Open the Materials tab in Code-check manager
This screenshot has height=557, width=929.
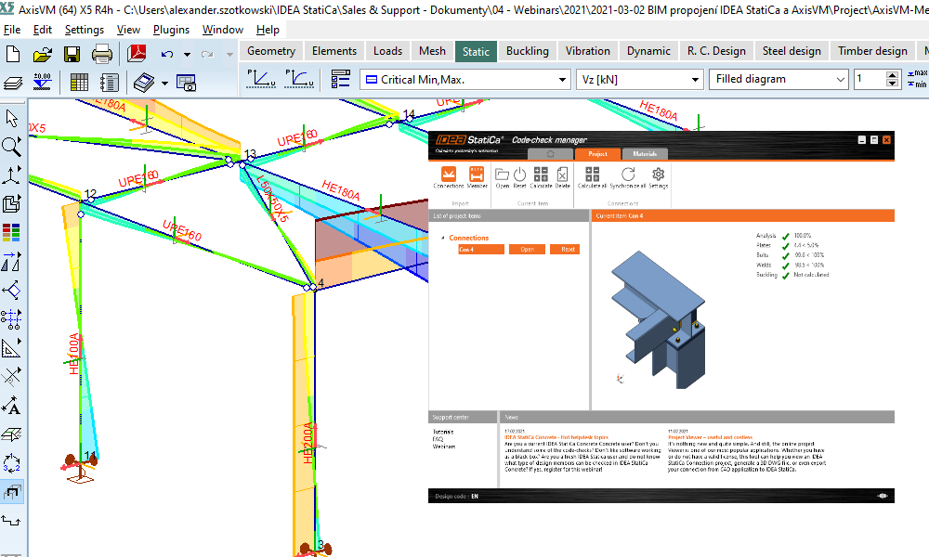pyautogui.click(x=645, y=154)
